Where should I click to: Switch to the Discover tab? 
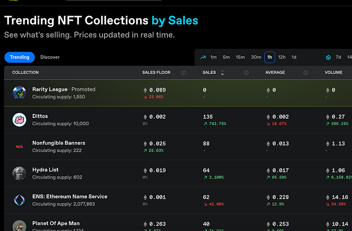click(x=50, y=57)
